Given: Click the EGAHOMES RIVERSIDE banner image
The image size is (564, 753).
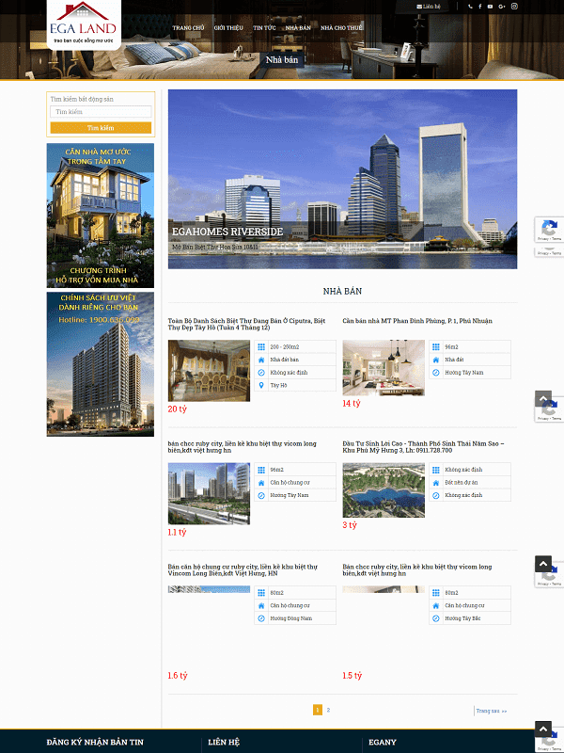Looking at the screenshot, I should click(x=342, y=179).
